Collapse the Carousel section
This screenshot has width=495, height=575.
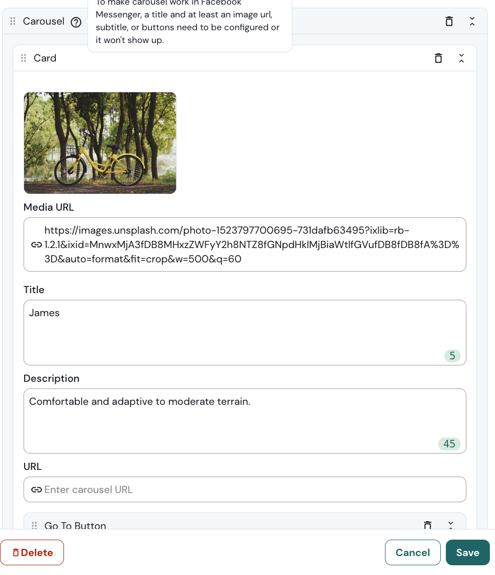[x=472, y=21]
